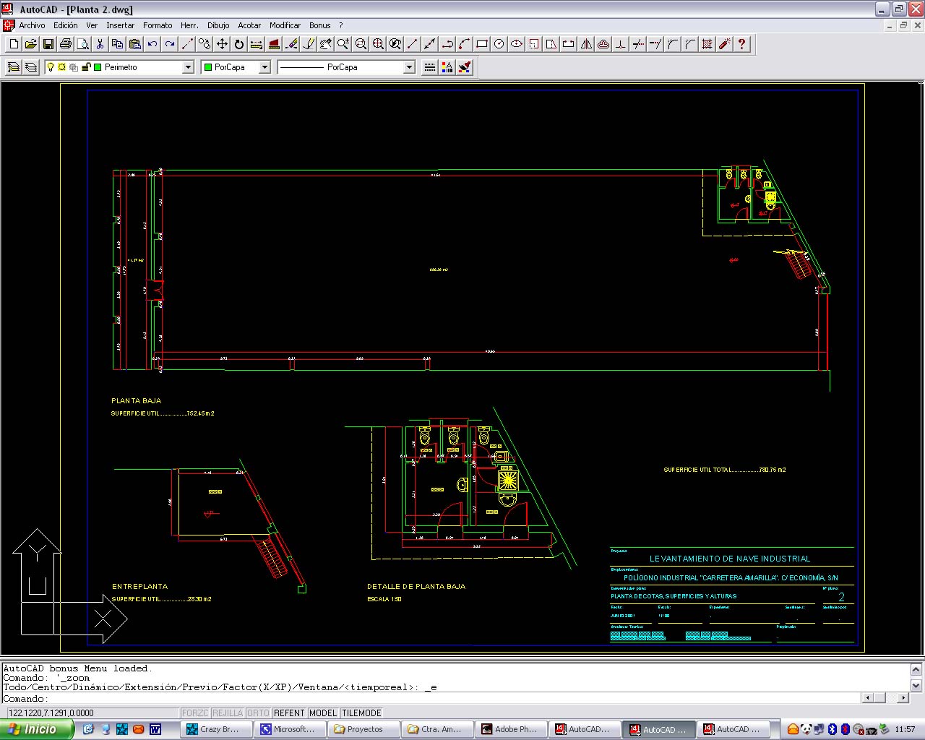Click the red question mark Help icon
The height and width of the screenshot is (740, 925).
point(741,44)
